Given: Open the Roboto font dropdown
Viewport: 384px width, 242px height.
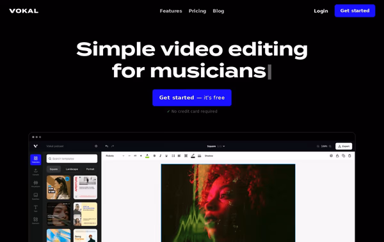Looking at the screenshot, I should tap(115, 156).
